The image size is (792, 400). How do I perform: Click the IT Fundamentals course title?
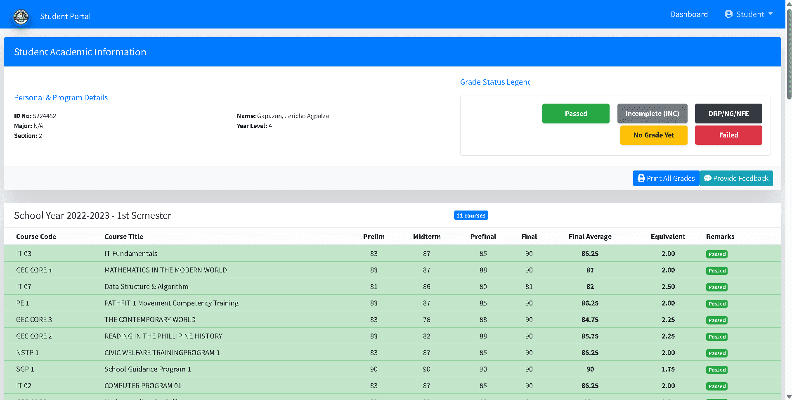[131, 253]
